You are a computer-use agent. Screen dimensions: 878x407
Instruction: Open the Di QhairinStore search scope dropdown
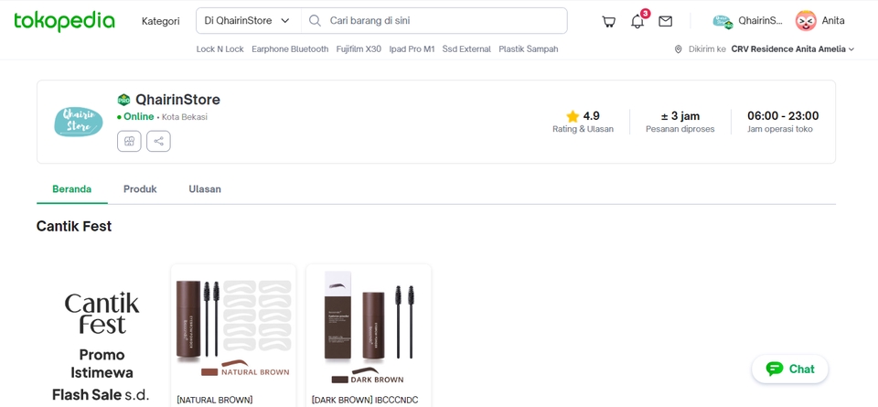pos(248,21)
